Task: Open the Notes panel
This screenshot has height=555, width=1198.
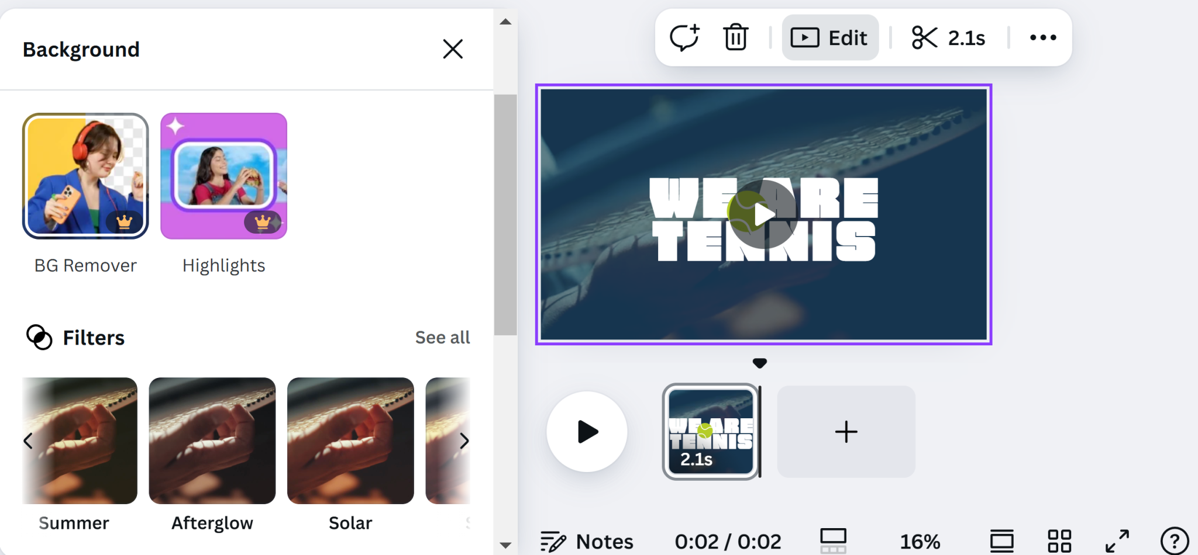Action: click(x=587, y=540)
